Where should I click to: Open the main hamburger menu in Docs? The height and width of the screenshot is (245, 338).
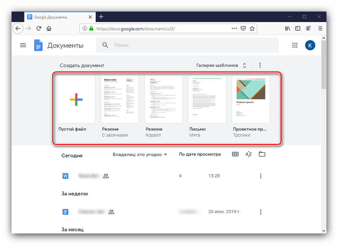(x=23, y=45)
